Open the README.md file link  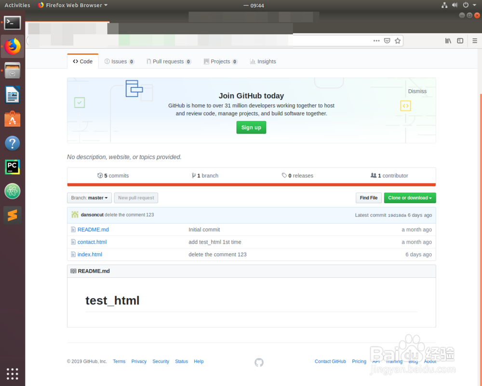tap(93, 230)
